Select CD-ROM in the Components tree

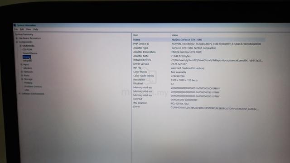pyautogui.click(x=27, y=49)
